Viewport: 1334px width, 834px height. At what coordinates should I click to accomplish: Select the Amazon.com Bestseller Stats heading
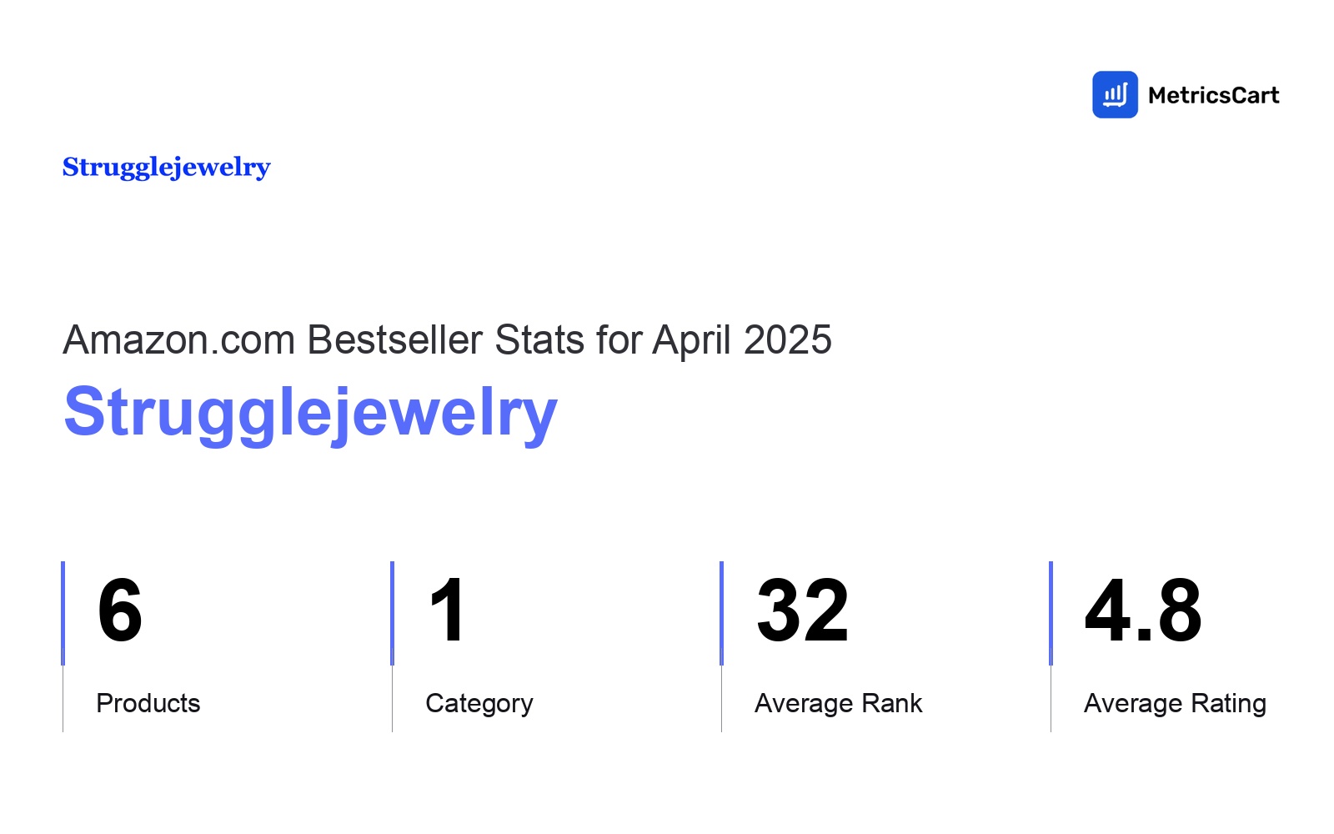tap(447, 339)
